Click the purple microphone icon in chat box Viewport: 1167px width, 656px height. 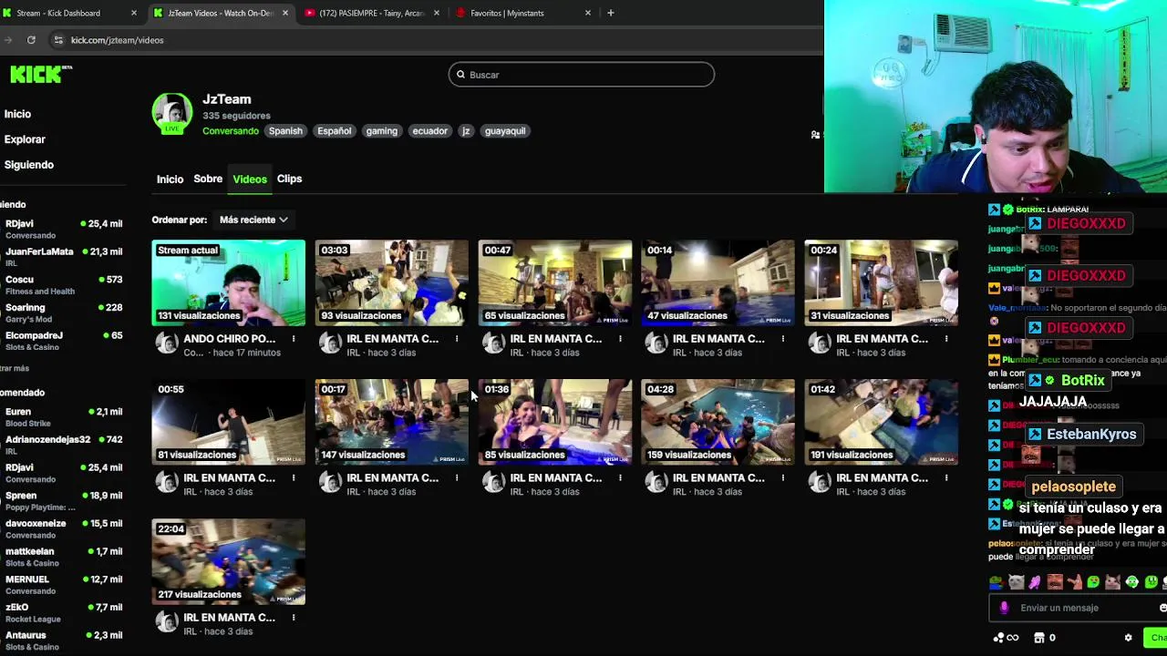click(1004, 608)
